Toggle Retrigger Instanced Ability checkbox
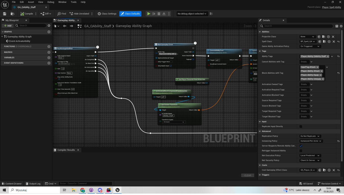The image size is (344, 195). pyautogui.click(x=301, y=151)
